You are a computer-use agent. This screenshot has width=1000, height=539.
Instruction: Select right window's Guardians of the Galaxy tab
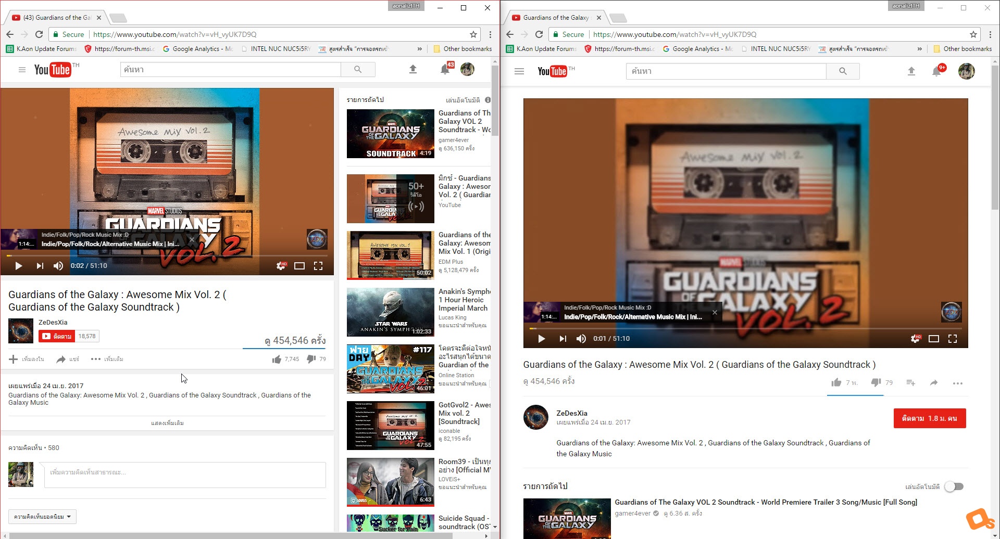557,18
